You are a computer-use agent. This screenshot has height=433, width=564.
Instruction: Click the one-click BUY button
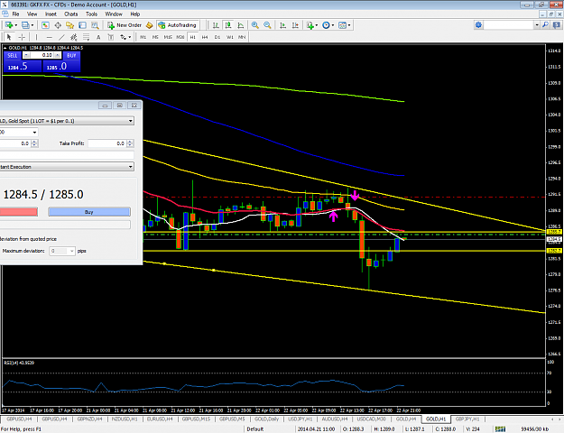pos(71,55)
